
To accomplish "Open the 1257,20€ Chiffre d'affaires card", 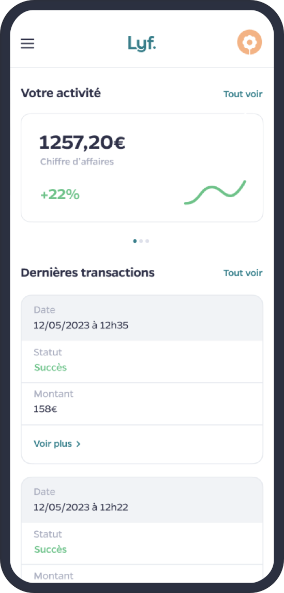I will click(142, 168).
